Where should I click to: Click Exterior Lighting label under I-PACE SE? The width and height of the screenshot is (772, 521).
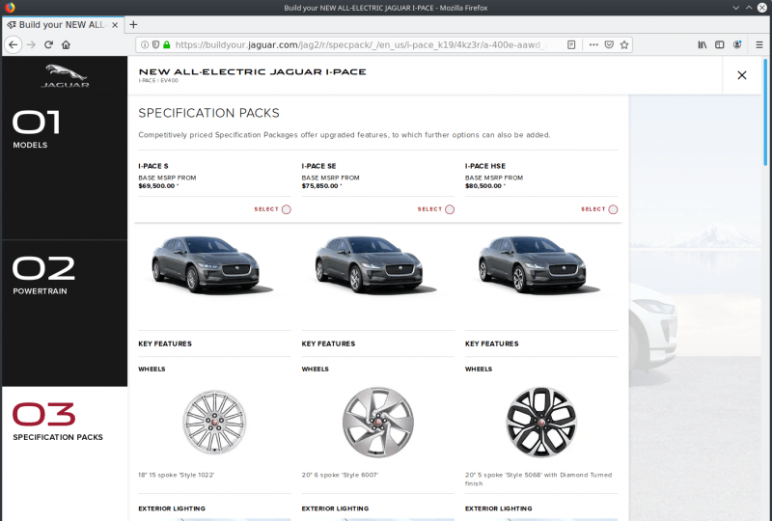click(335, 508)
